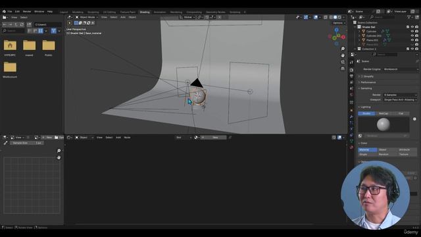Open the WsiAccount folder
Viewport: 421px width, 237px height.
click(10, 67)
